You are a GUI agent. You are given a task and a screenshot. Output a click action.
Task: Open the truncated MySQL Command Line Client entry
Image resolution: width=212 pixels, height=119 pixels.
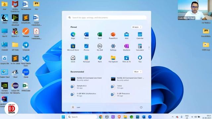pyautogui.click(x=128, y=79)
